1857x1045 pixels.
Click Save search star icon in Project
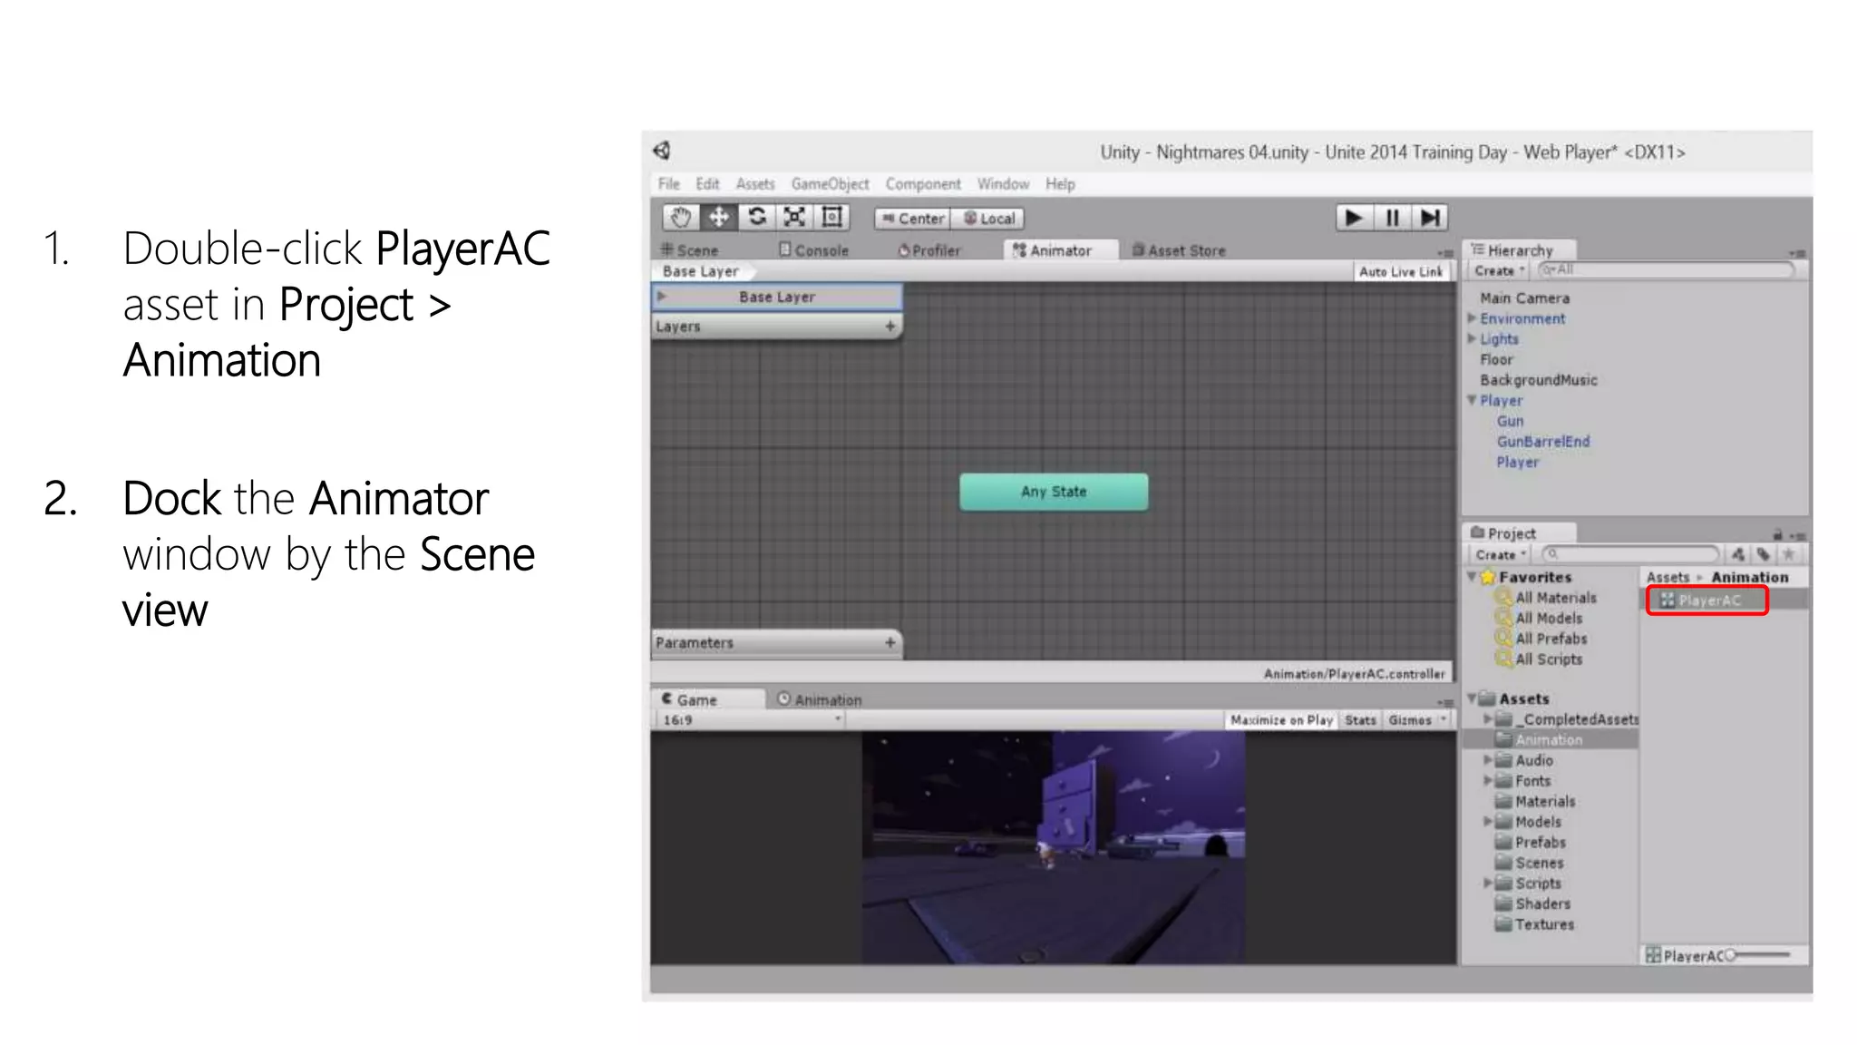(x=1789, y=554)
